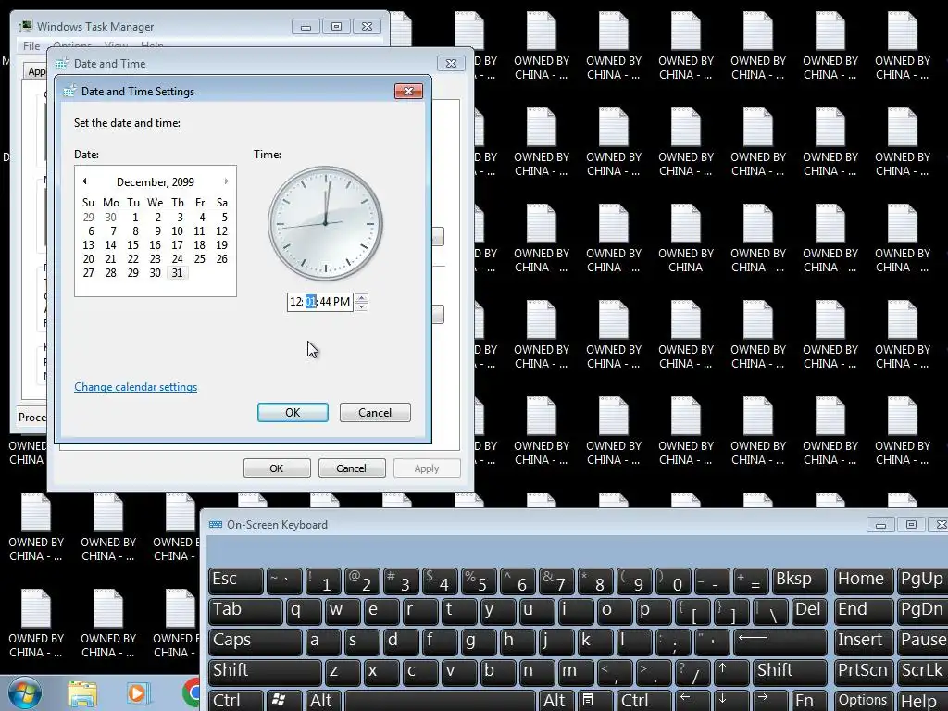
Task: Maximize the On-Screen Keyboard window
Action: coord(911,525)
